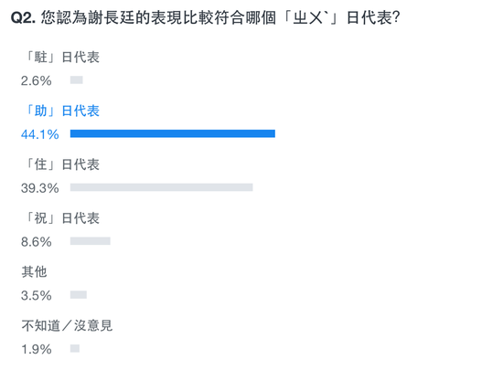The image size is (503, 370).
Task: Select the 其他 option label
Action: (x=35, y=272)
